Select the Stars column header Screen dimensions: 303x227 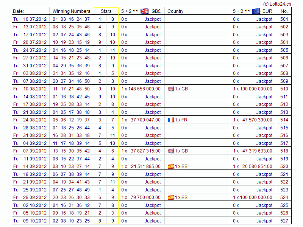tap(106, 11)
